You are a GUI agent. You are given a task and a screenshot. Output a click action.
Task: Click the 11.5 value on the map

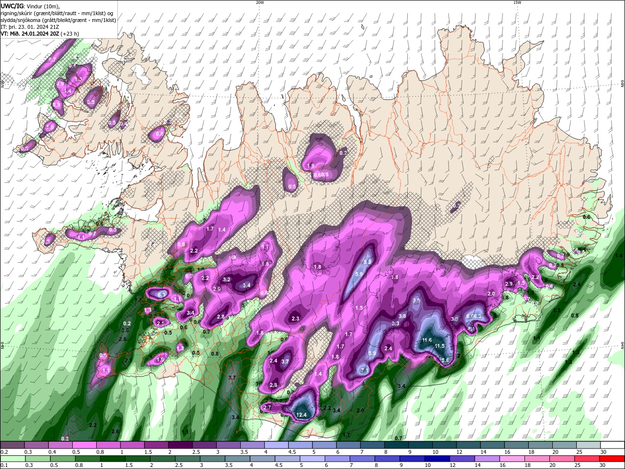click(x=439, y=346)
